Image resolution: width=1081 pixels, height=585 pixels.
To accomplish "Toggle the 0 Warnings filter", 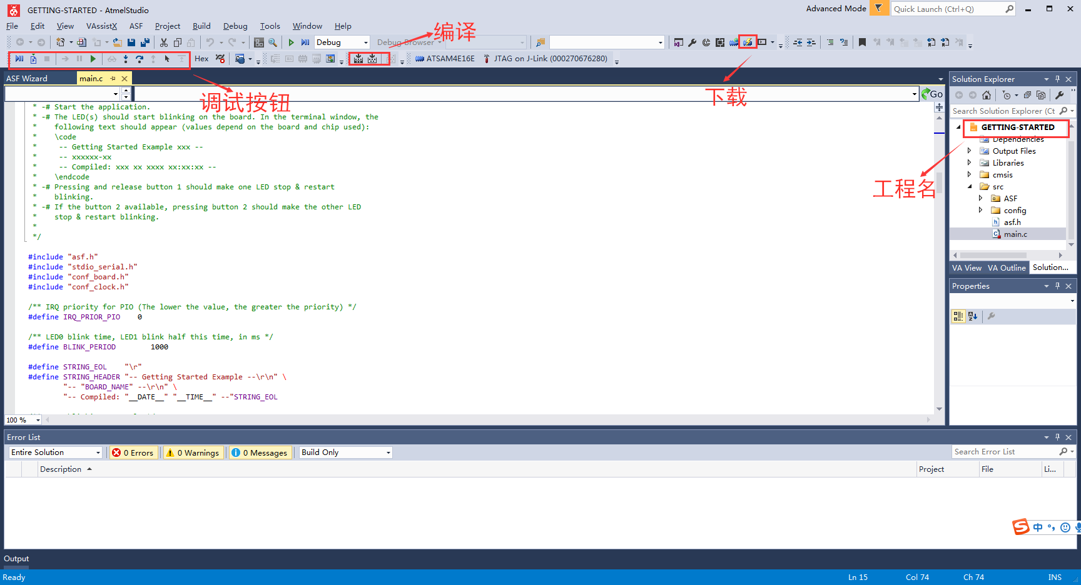I will point(193,452).
